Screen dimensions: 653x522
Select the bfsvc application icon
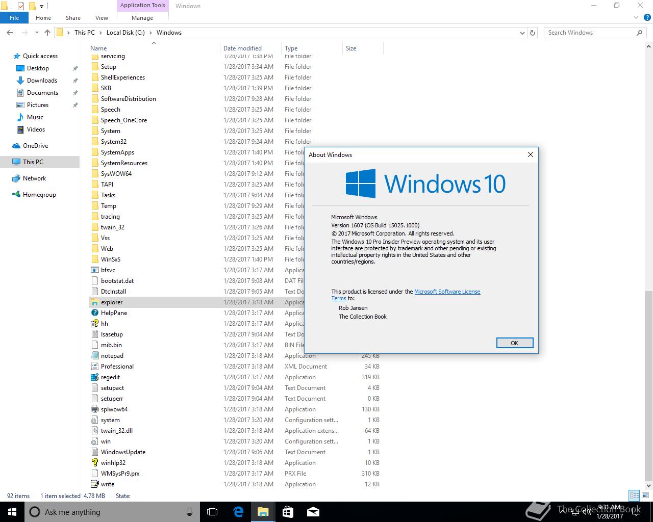click(x=94, y=270)
